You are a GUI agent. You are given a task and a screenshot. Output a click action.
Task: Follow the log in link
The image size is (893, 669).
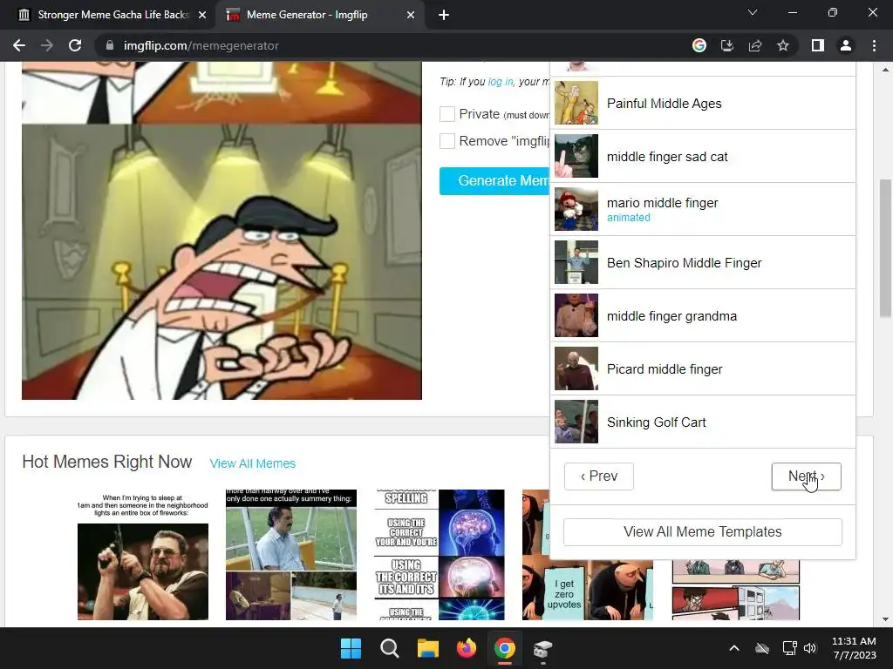click(500, 81)
